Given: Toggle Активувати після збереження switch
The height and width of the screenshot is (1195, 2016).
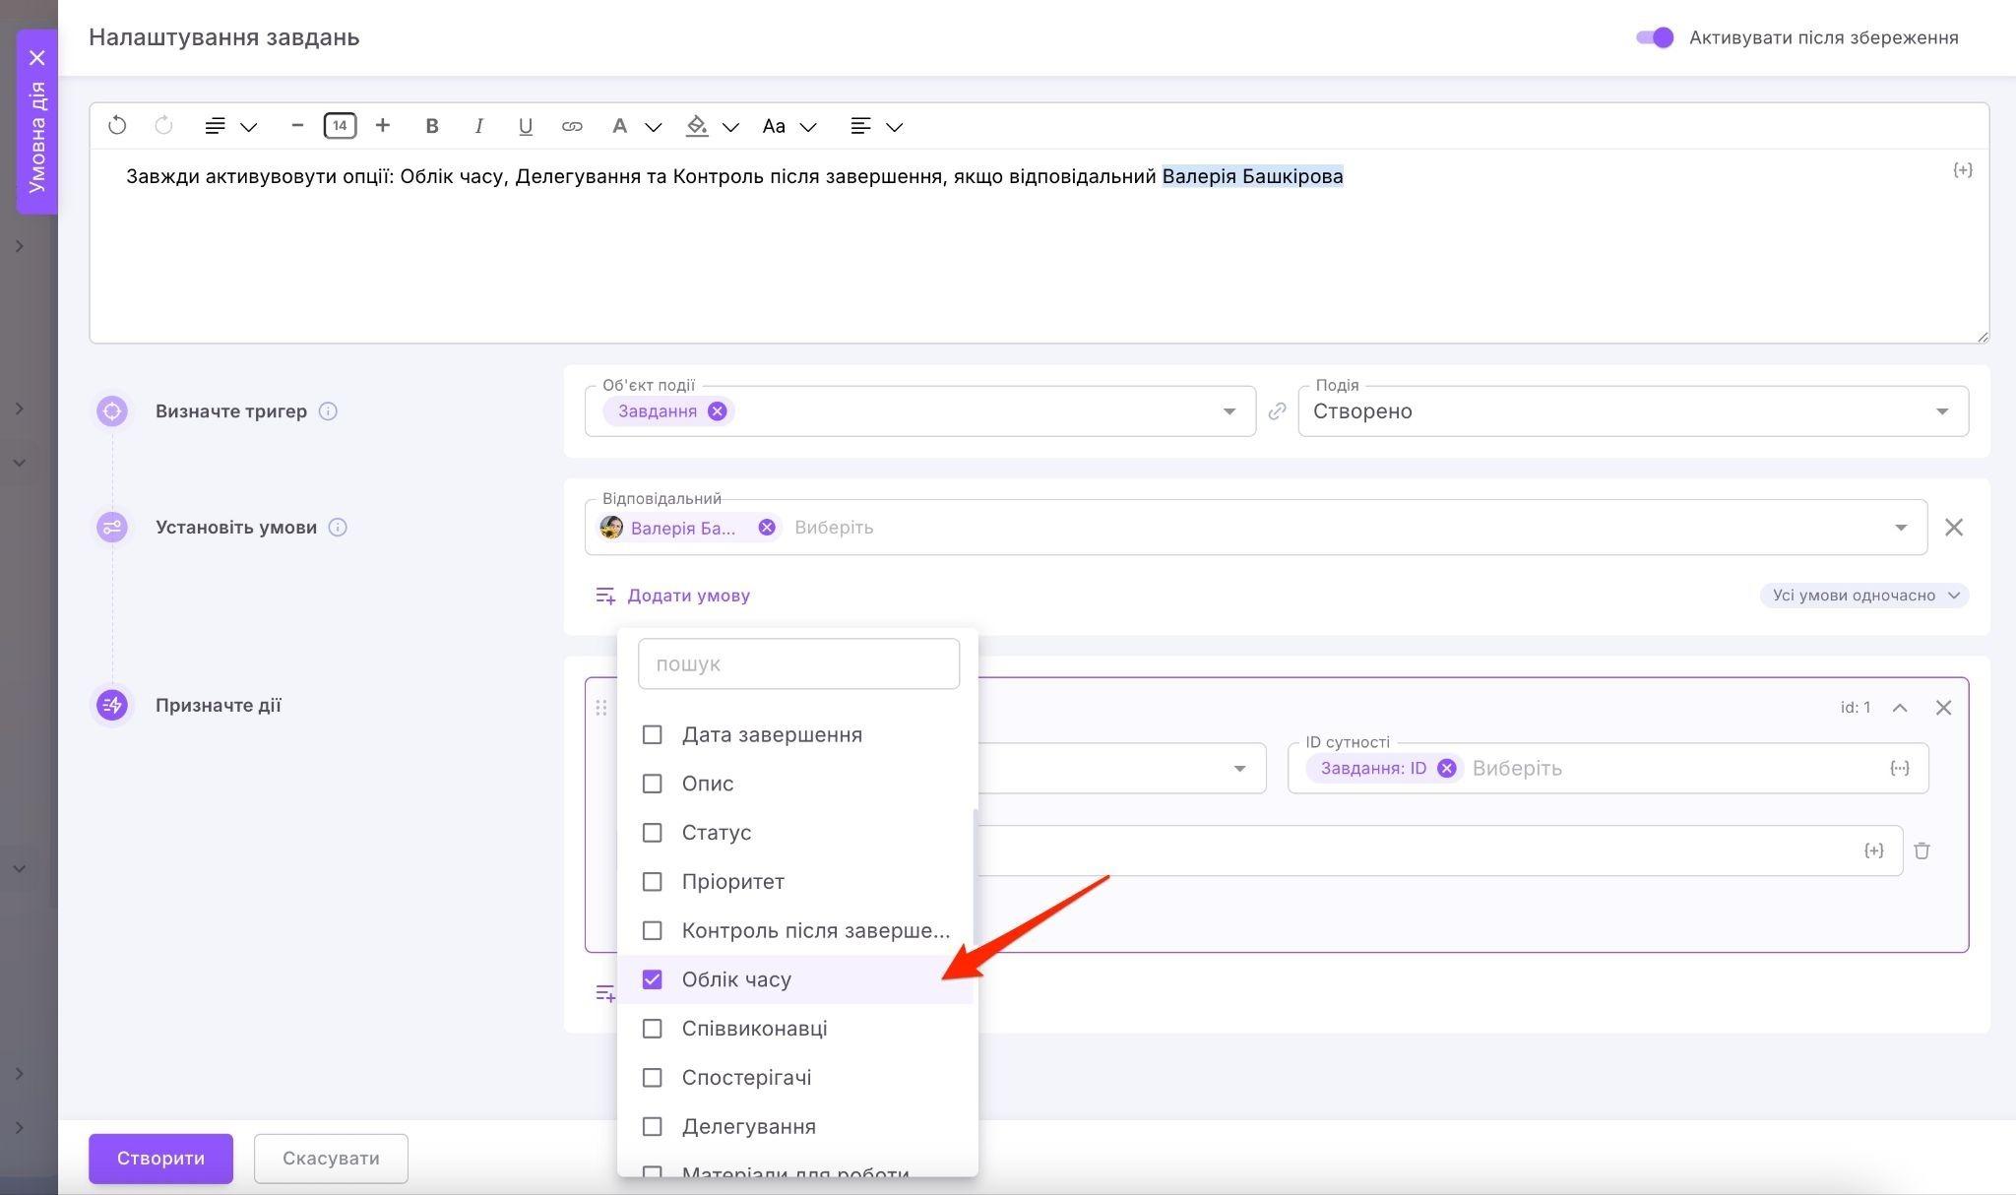Looking at the screenshot, I should coord(1655,37).
